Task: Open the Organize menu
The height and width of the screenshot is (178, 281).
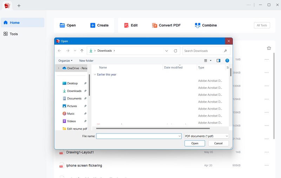Action: tap(65, 60)
